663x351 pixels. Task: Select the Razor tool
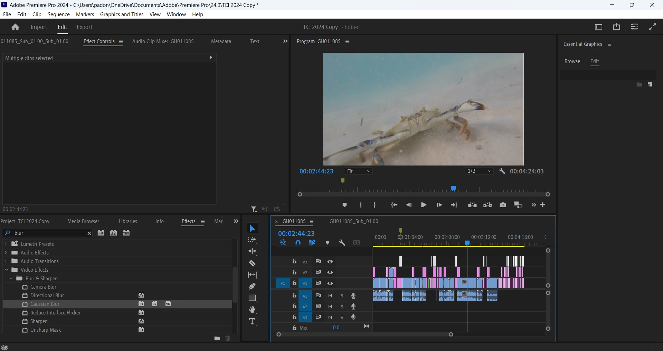252,263
